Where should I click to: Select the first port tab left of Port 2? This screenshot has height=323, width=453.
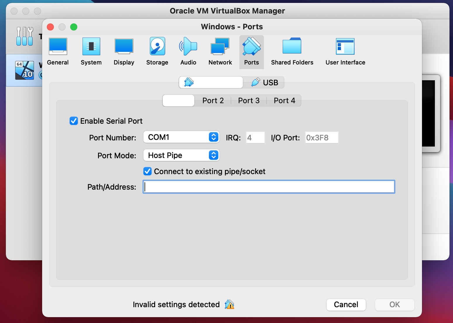click(x=179, y=101)
